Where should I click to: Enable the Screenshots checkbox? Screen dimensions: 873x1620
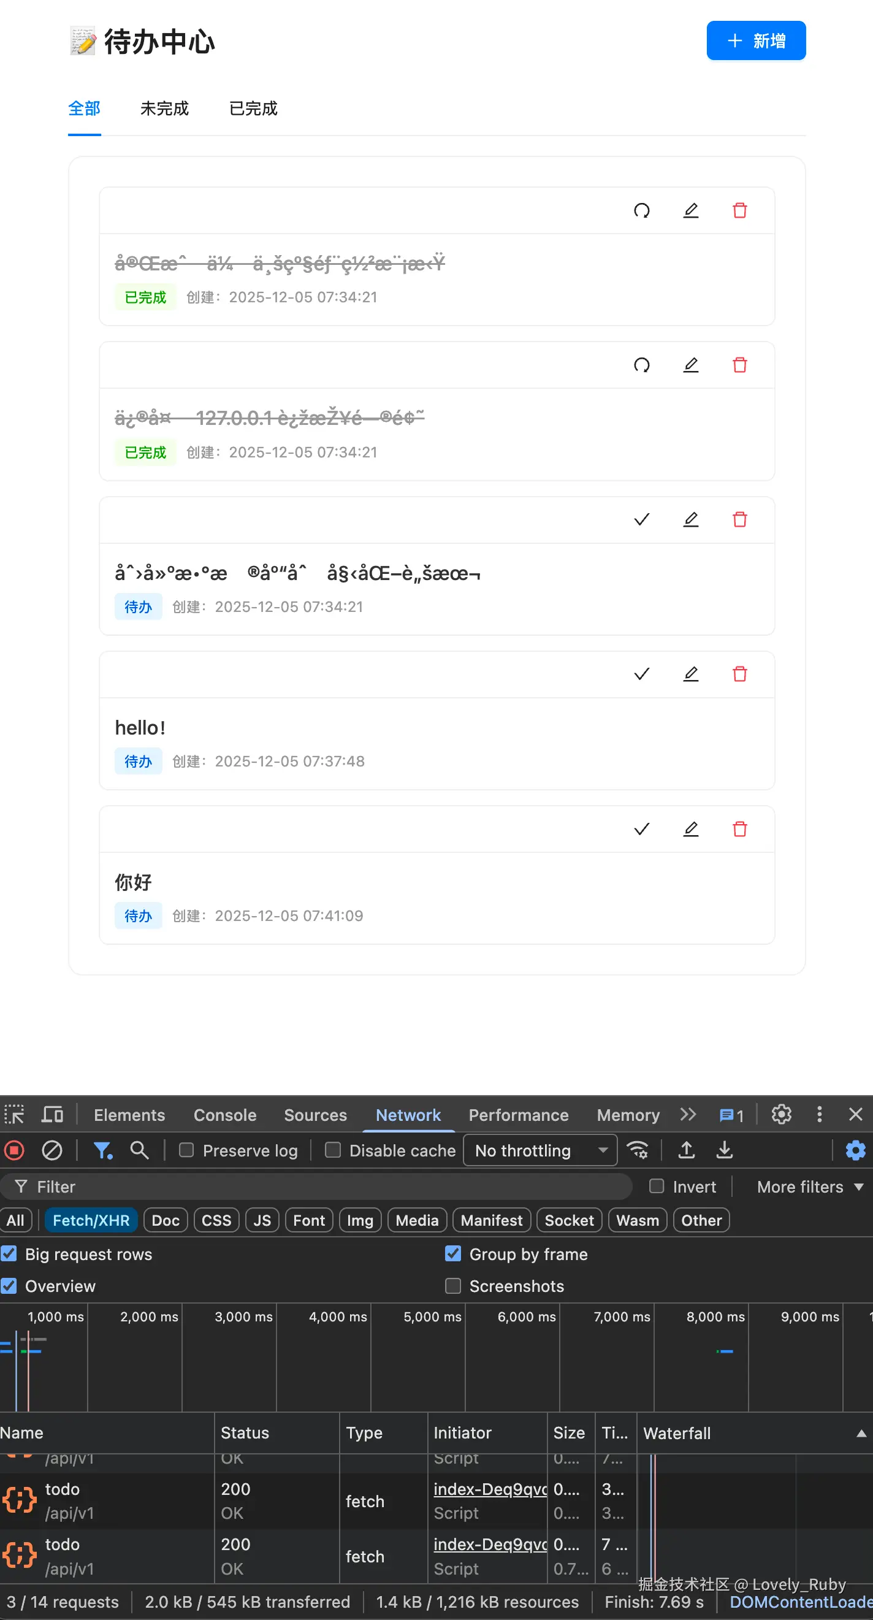(x=453, y=1286)
